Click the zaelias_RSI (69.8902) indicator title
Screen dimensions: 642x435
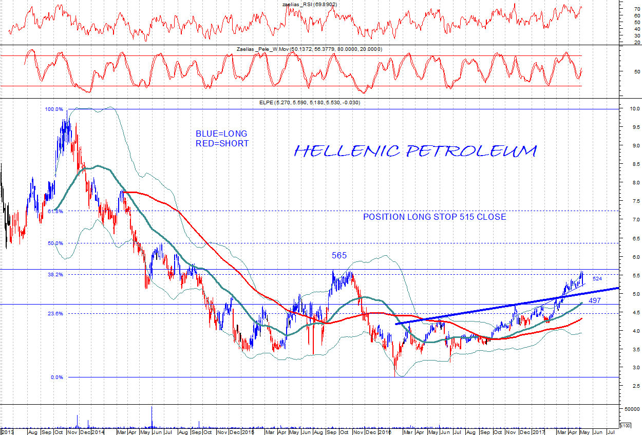(309, 4)
